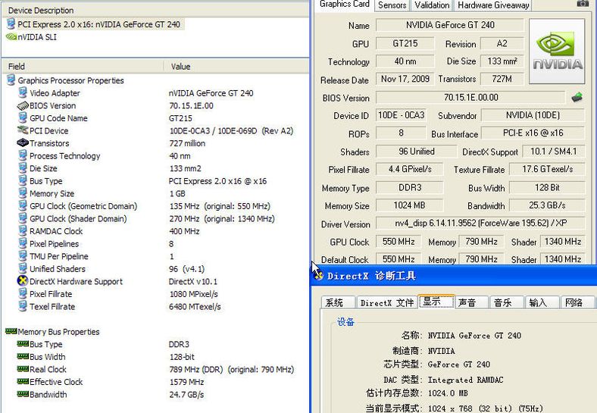
Task: Click the Memory Size row icon
Action: point(23,193)
